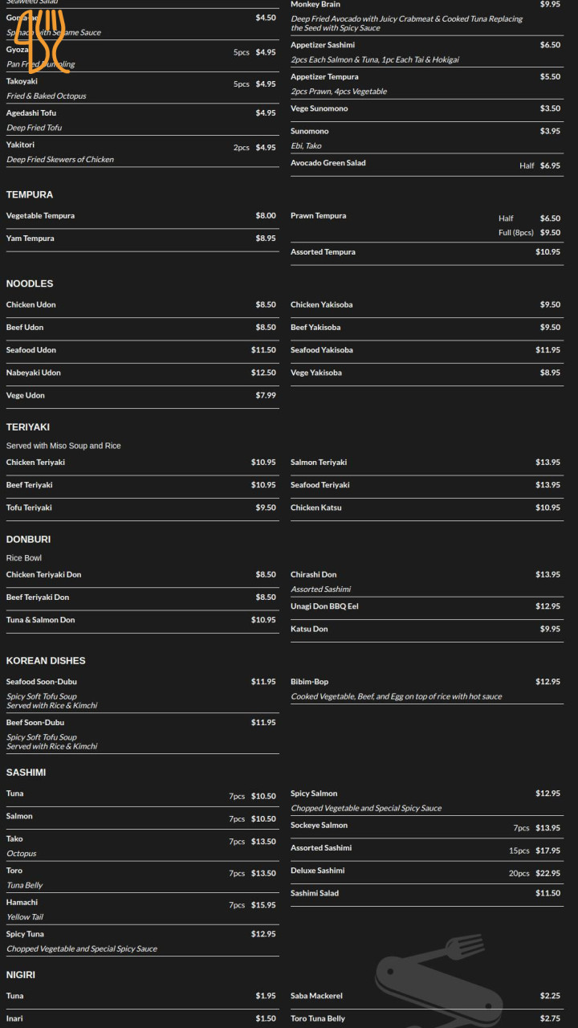The width and height of the screenshot is (578, 1028).
Task: Click the Deluxe Sashimi item
Action: coord(317,871)
